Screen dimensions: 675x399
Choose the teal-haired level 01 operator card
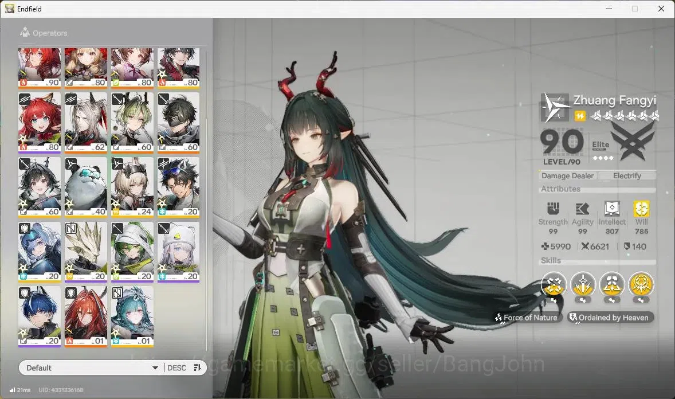132,316
